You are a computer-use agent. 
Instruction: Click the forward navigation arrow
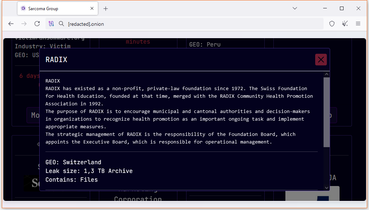point(24,24)
